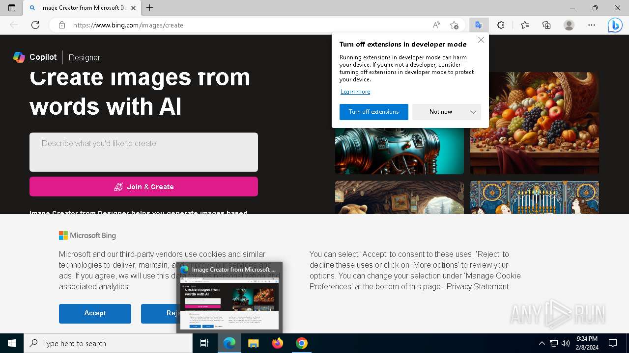The height and width of the screenshot is (353, 629).
Task: Close the developer mode extensions popup
Action: (481, 40)
